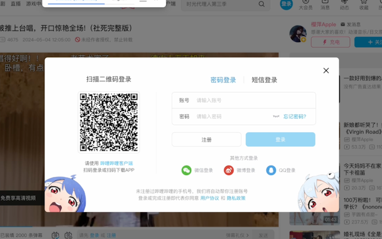Viewport: 382px width, 239px height.
Task: Focus the 账号 input field
Action: click(x=244, y=100)
